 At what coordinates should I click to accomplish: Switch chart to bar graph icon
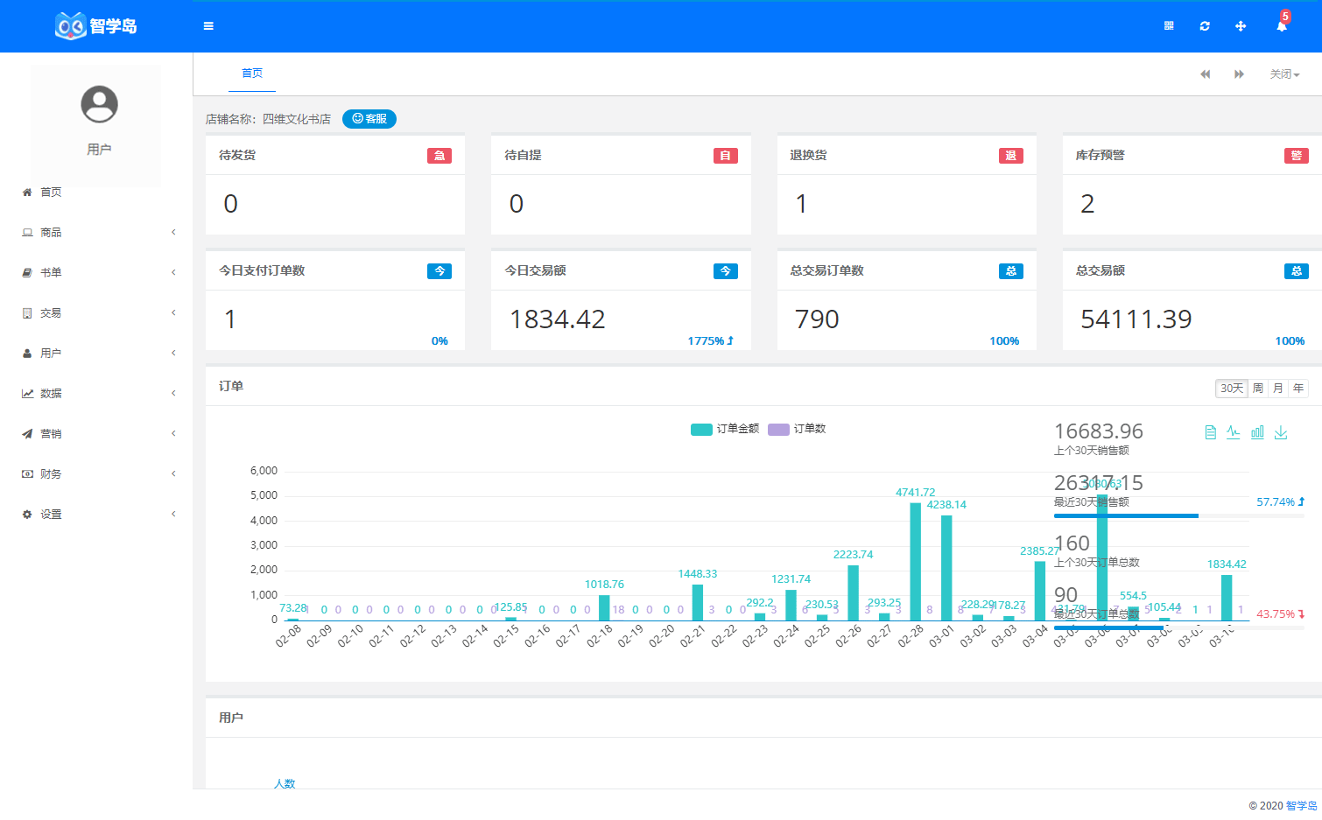[x=1257, y=432]
